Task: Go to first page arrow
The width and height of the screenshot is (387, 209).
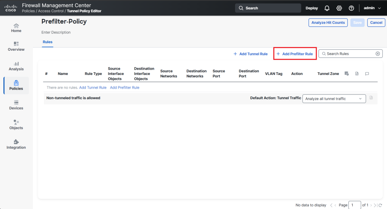Action: tap(331, 205)
